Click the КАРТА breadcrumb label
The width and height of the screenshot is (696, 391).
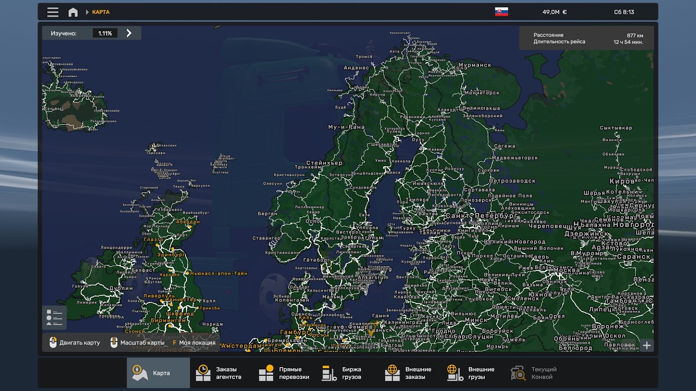point(101,12)
